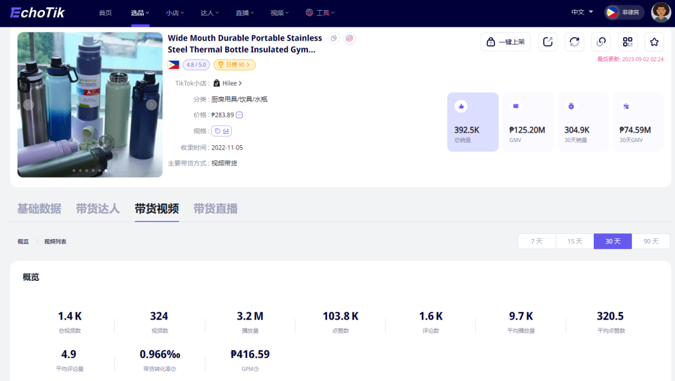Select the 7天 time range

tap(537, 241)
